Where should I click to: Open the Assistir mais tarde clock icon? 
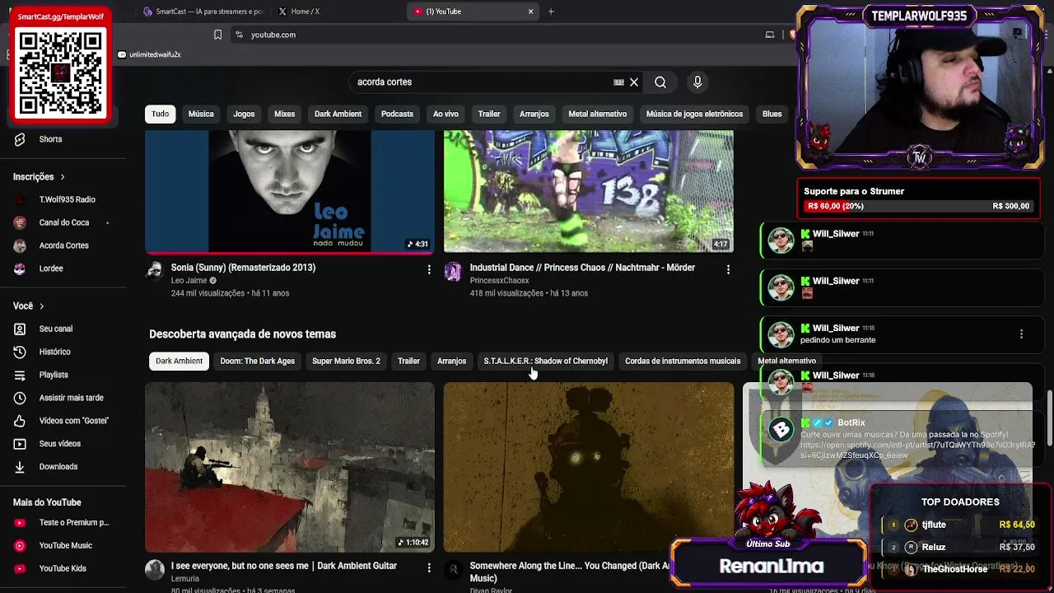click(x=20, y=398)
